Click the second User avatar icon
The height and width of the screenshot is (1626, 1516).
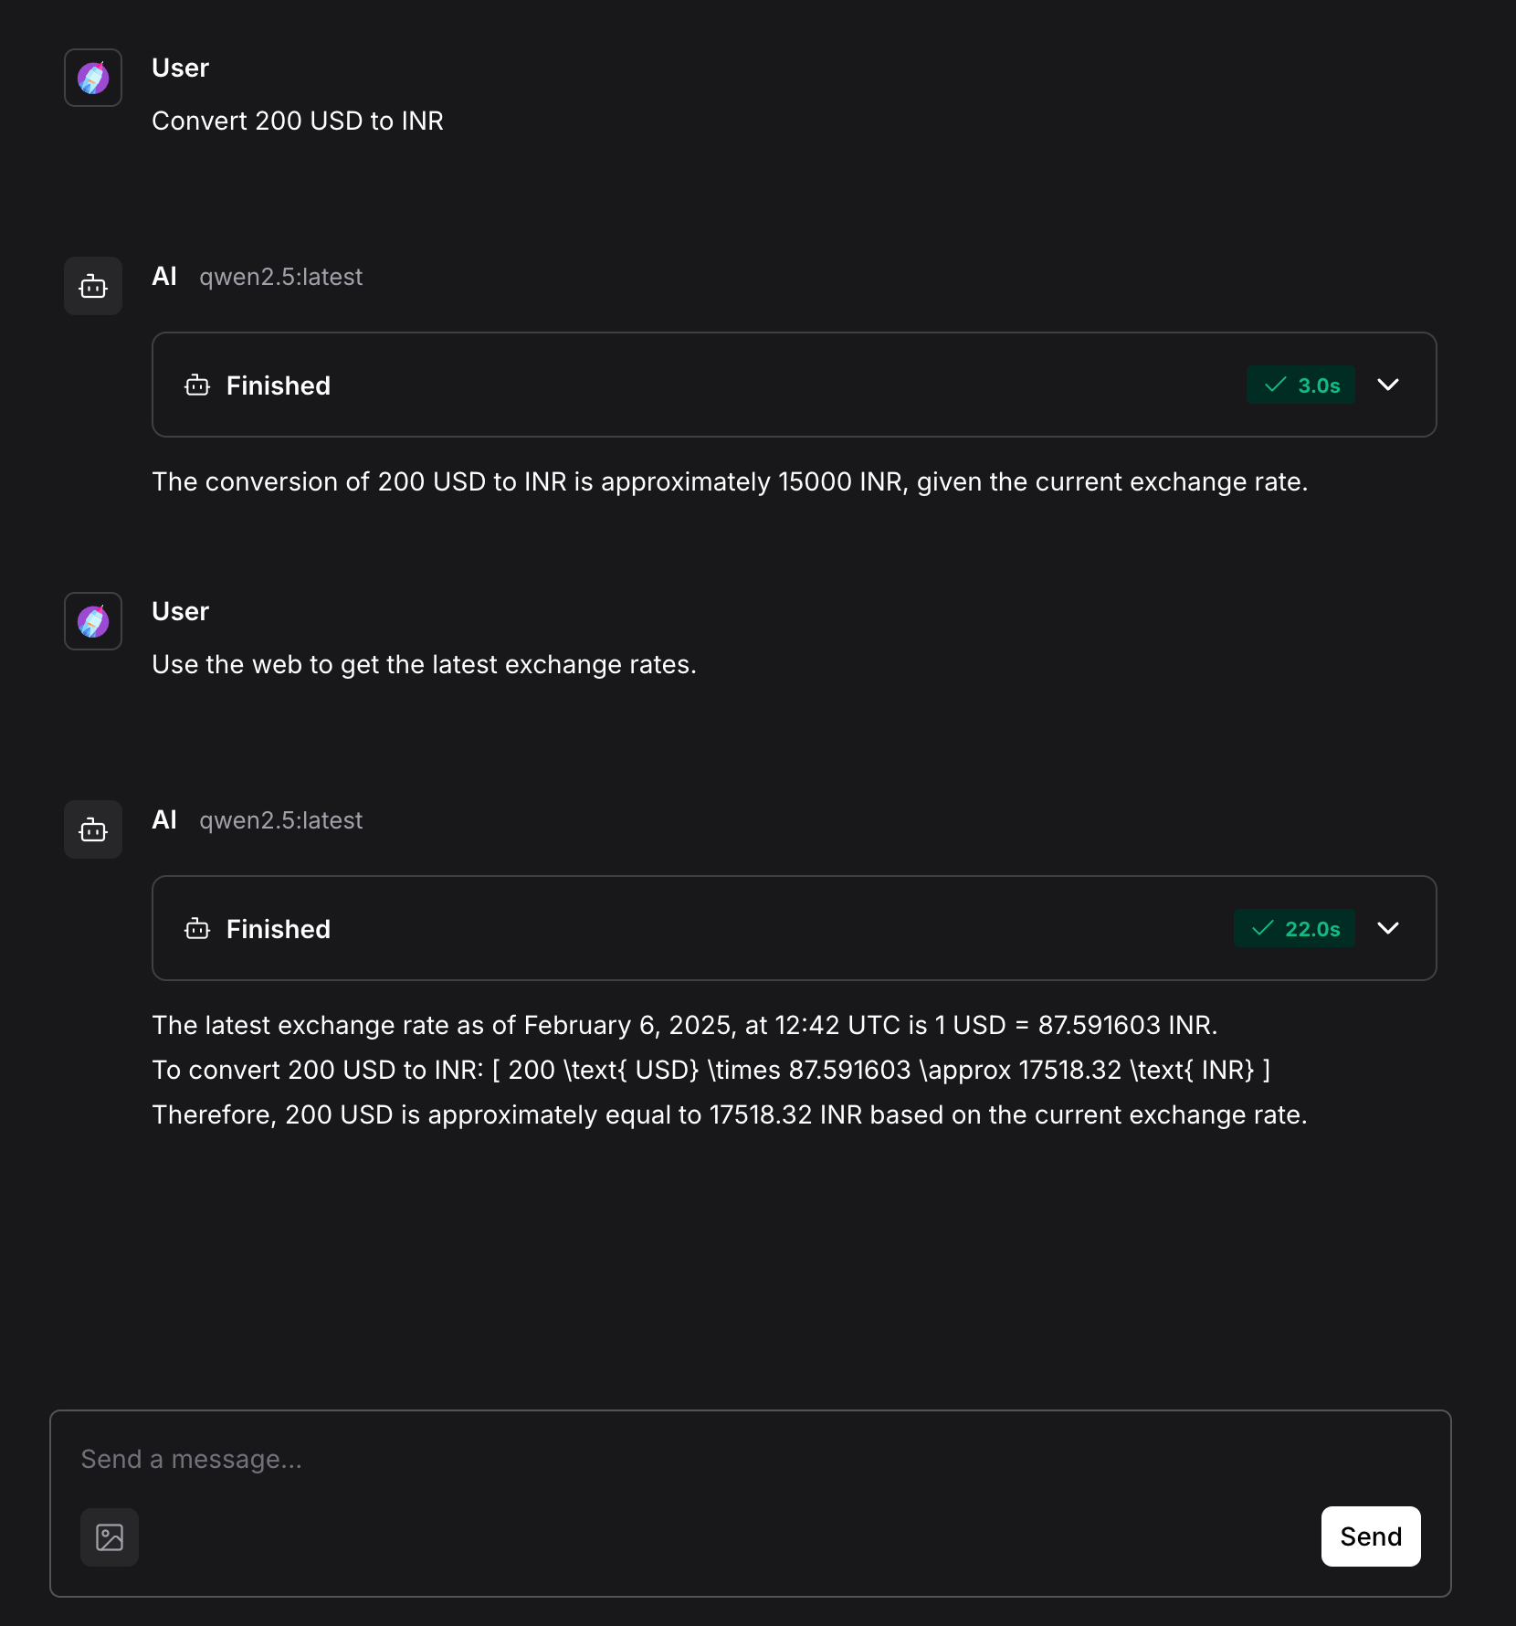point(92,621)
